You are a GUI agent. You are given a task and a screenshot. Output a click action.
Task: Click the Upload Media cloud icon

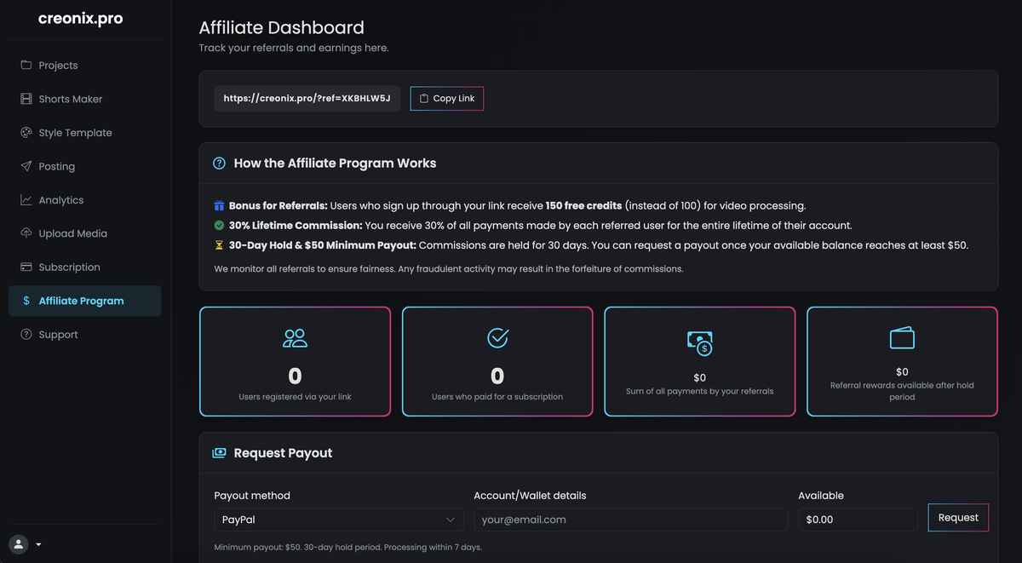26,233
